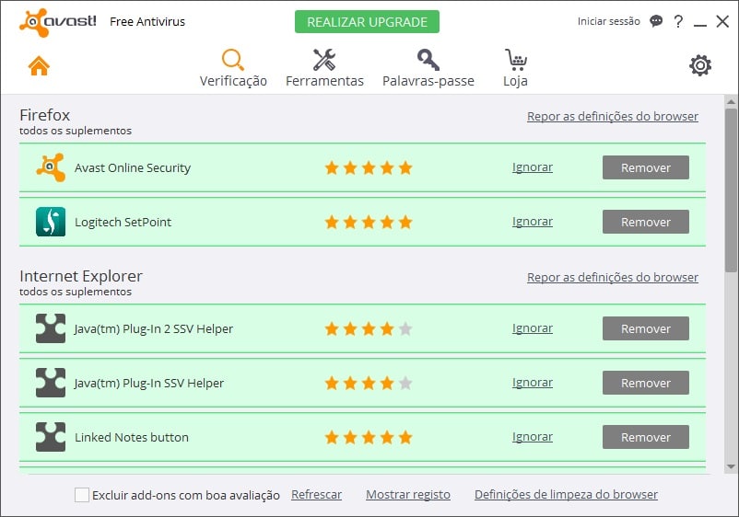
Task: Remove the Logitech SetPoint add-on
Action: point(645,222)
